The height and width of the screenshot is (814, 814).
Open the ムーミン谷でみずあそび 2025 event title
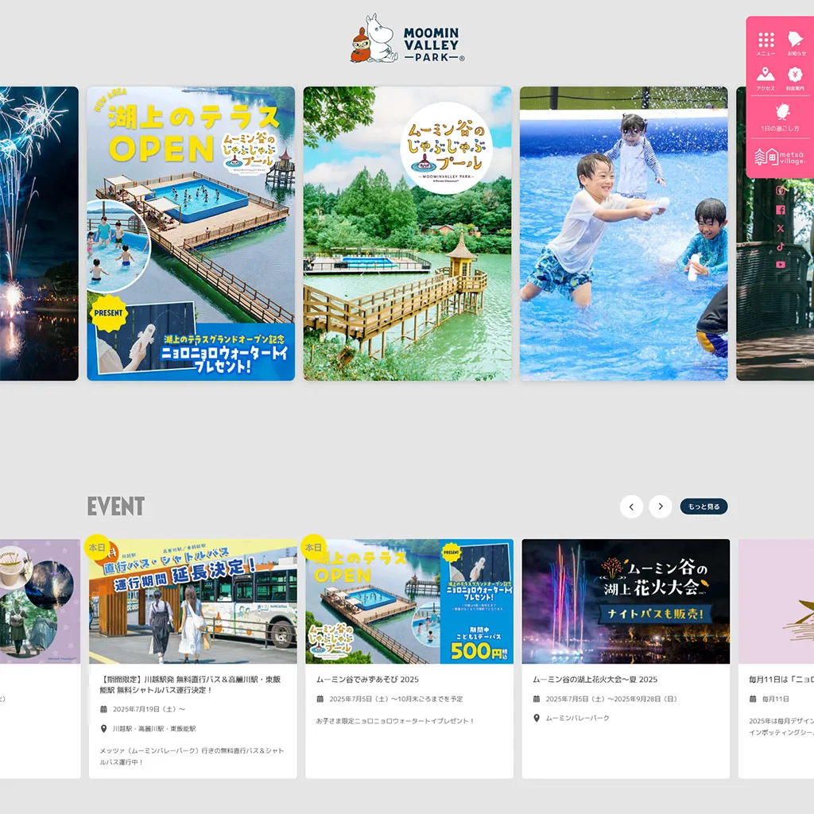click(367, 680)
